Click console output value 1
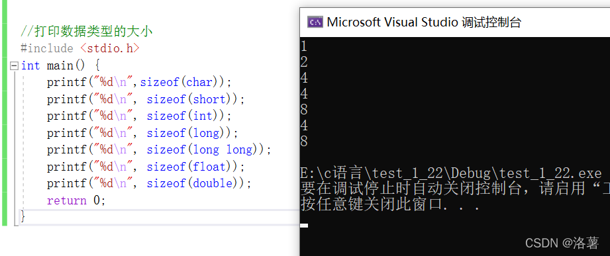 pos(304,46)
